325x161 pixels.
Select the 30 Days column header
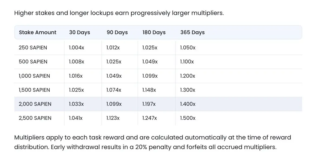pos(80,32)
